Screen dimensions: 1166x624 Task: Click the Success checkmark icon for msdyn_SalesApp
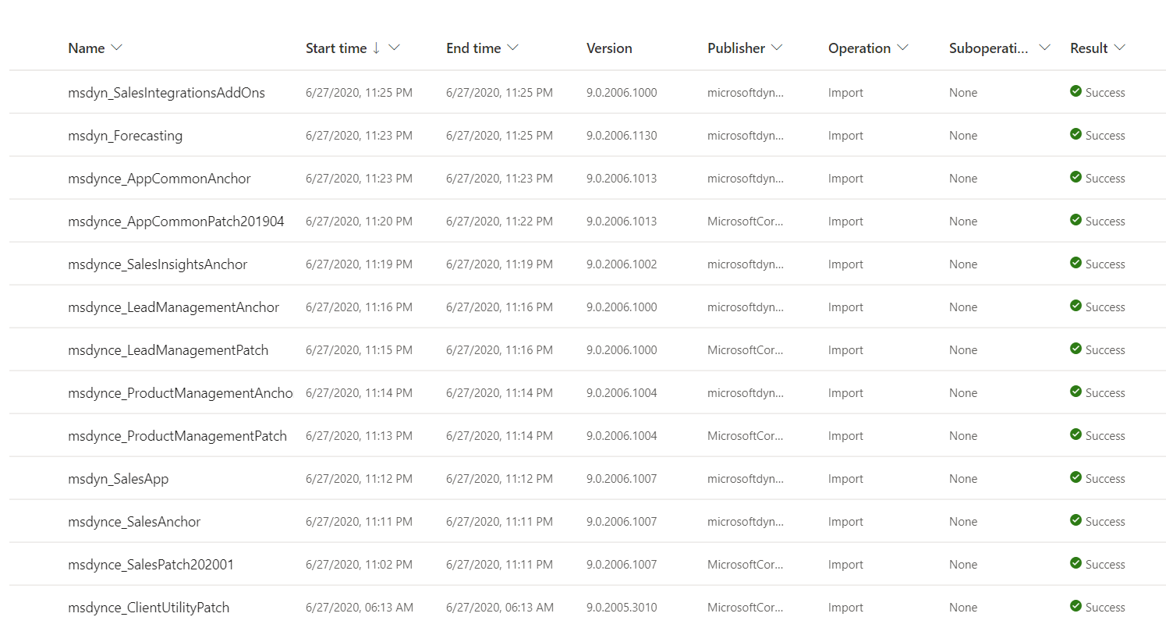pos(1076,477)
